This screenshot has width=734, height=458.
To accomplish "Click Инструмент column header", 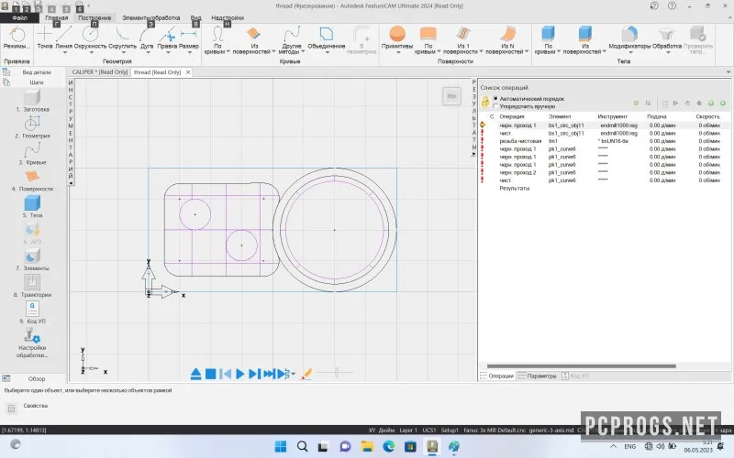I will coord(612,116).
